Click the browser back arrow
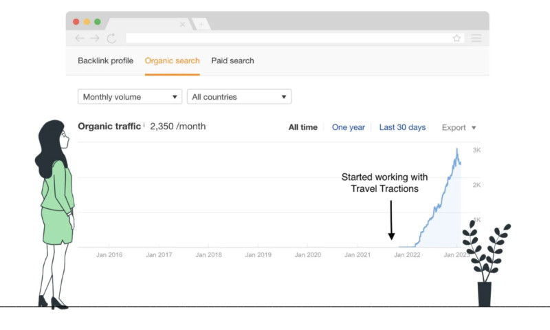Image resolution: width=550 pixels, height=330 pixels. click(80, 38)
